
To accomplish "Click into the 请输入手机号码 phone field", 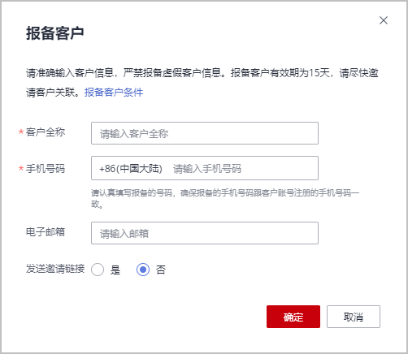I will click(244, 168).
